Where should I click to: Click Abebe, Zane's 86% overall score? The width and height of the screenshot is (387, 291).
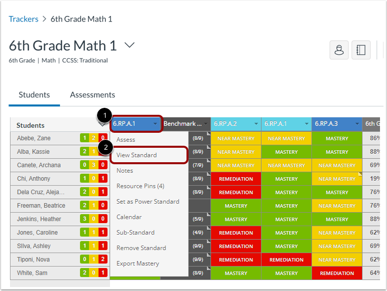(374, 138)
